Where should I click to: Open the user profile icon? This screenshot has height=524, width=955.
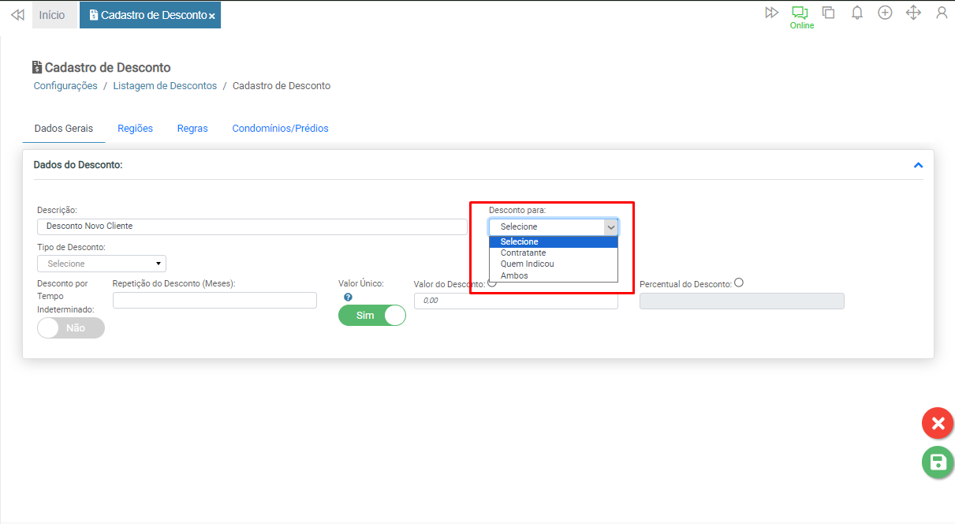click(x=942, y=13)
